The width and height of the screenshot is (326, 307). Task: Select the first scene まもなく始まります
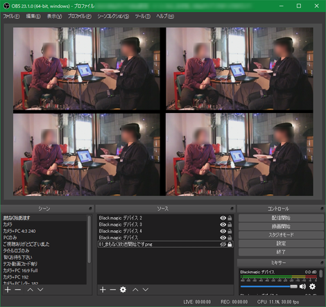pos(44,218)
